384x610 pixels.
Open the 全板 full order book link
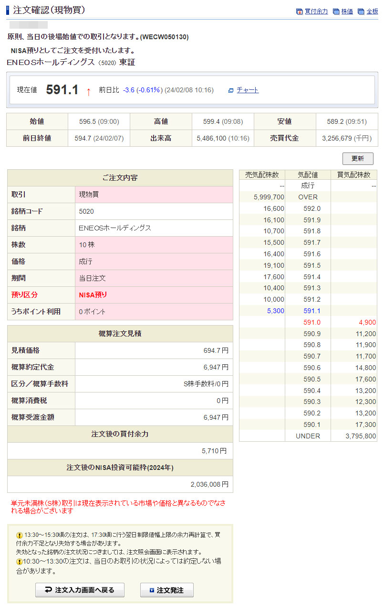pos(372,11)
